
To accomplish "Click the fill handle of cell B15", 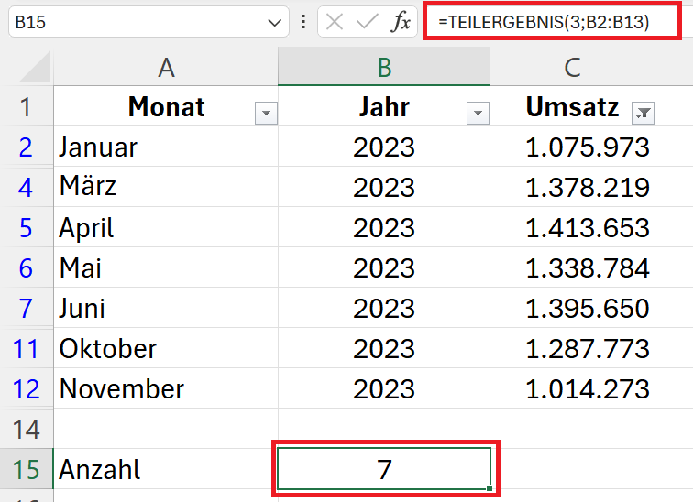I will (x=489, y=488).
